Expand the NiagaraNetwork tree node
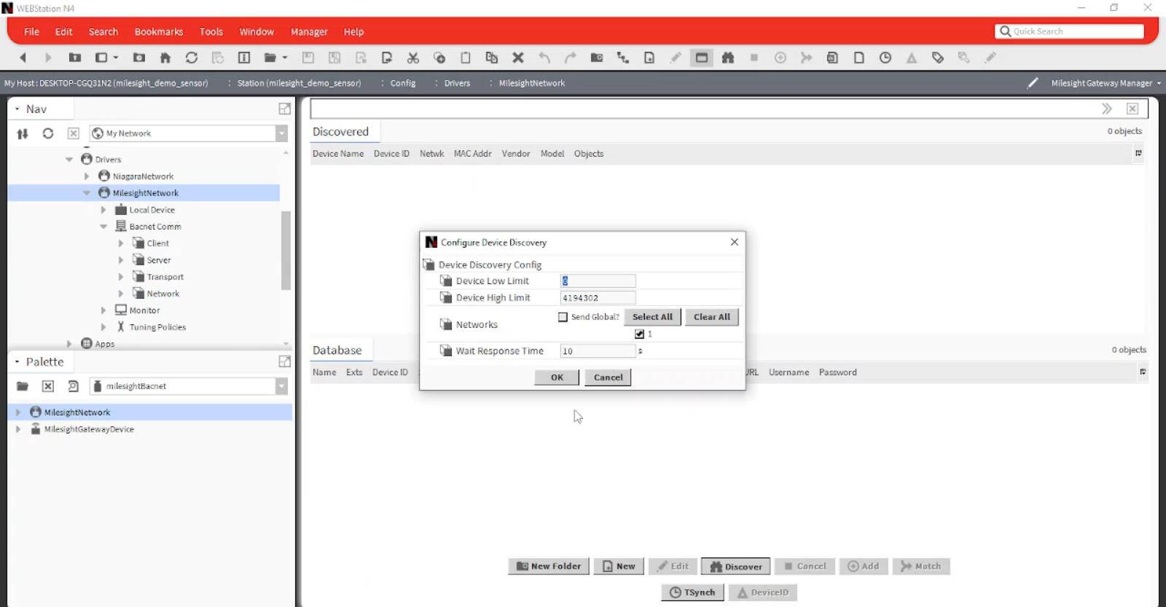 87,176
